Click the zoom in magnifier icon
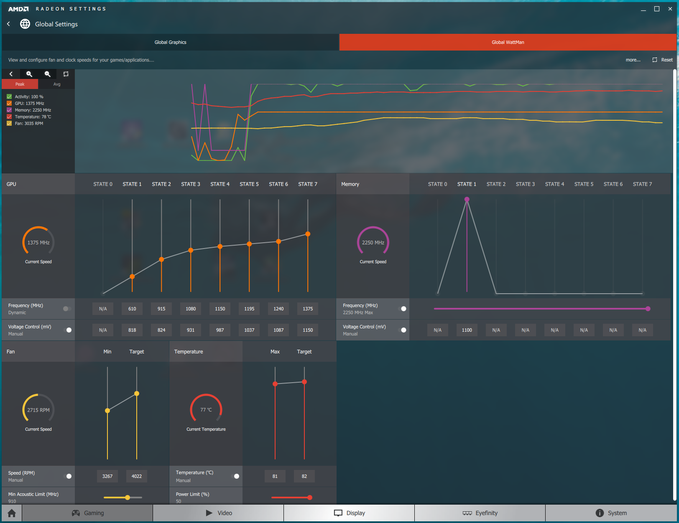This screenshot has width=679, height=523. [x=29, y=74]
